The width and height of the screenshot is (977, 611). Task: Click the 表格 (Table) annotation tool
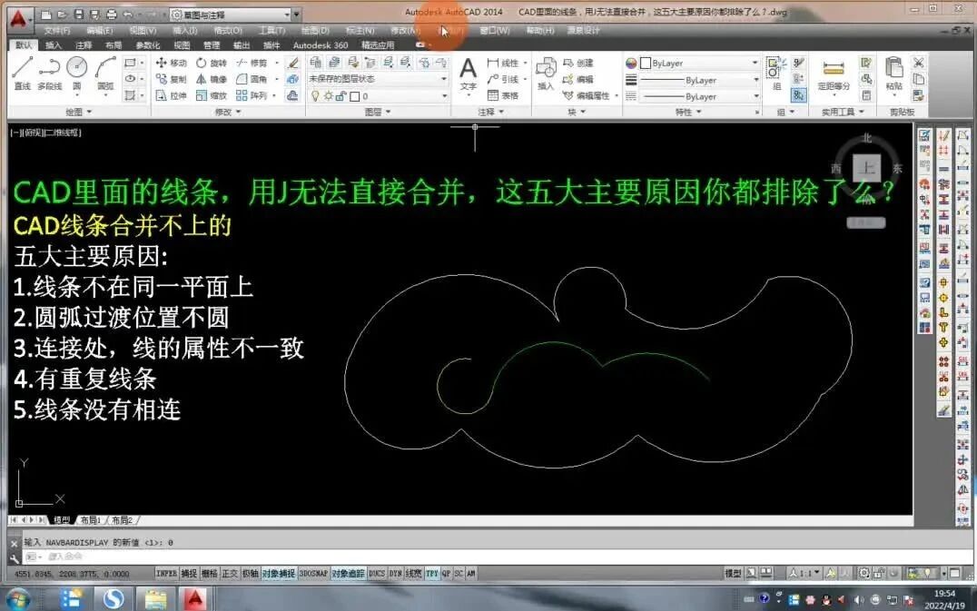coord(503,95)
